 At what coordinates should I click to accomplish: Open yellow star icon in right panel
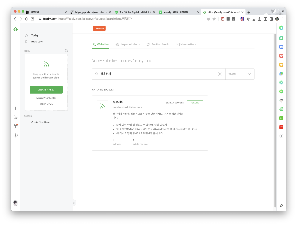281,65
